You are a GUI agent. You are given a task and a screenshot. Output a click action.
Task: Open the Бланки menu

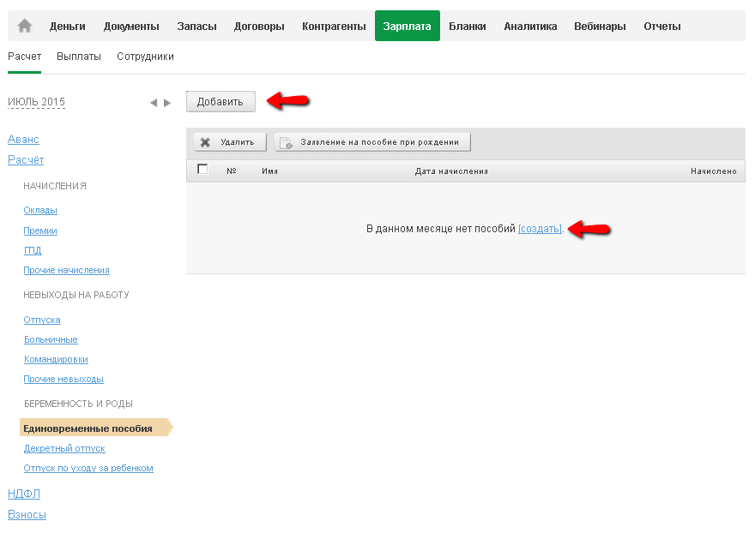coord(467,27)
